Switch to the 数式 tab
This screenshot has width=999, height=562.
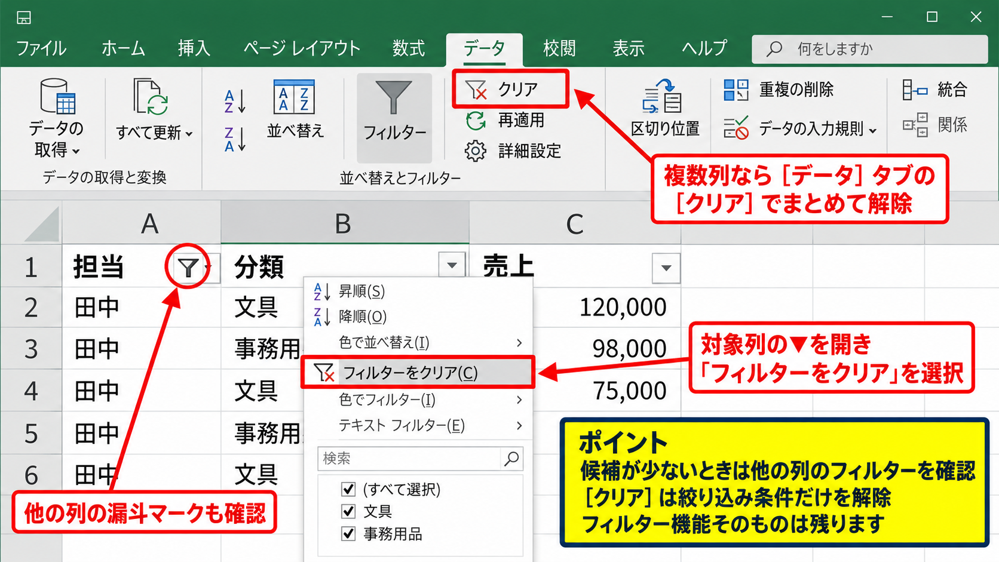[x=409, y=48]
